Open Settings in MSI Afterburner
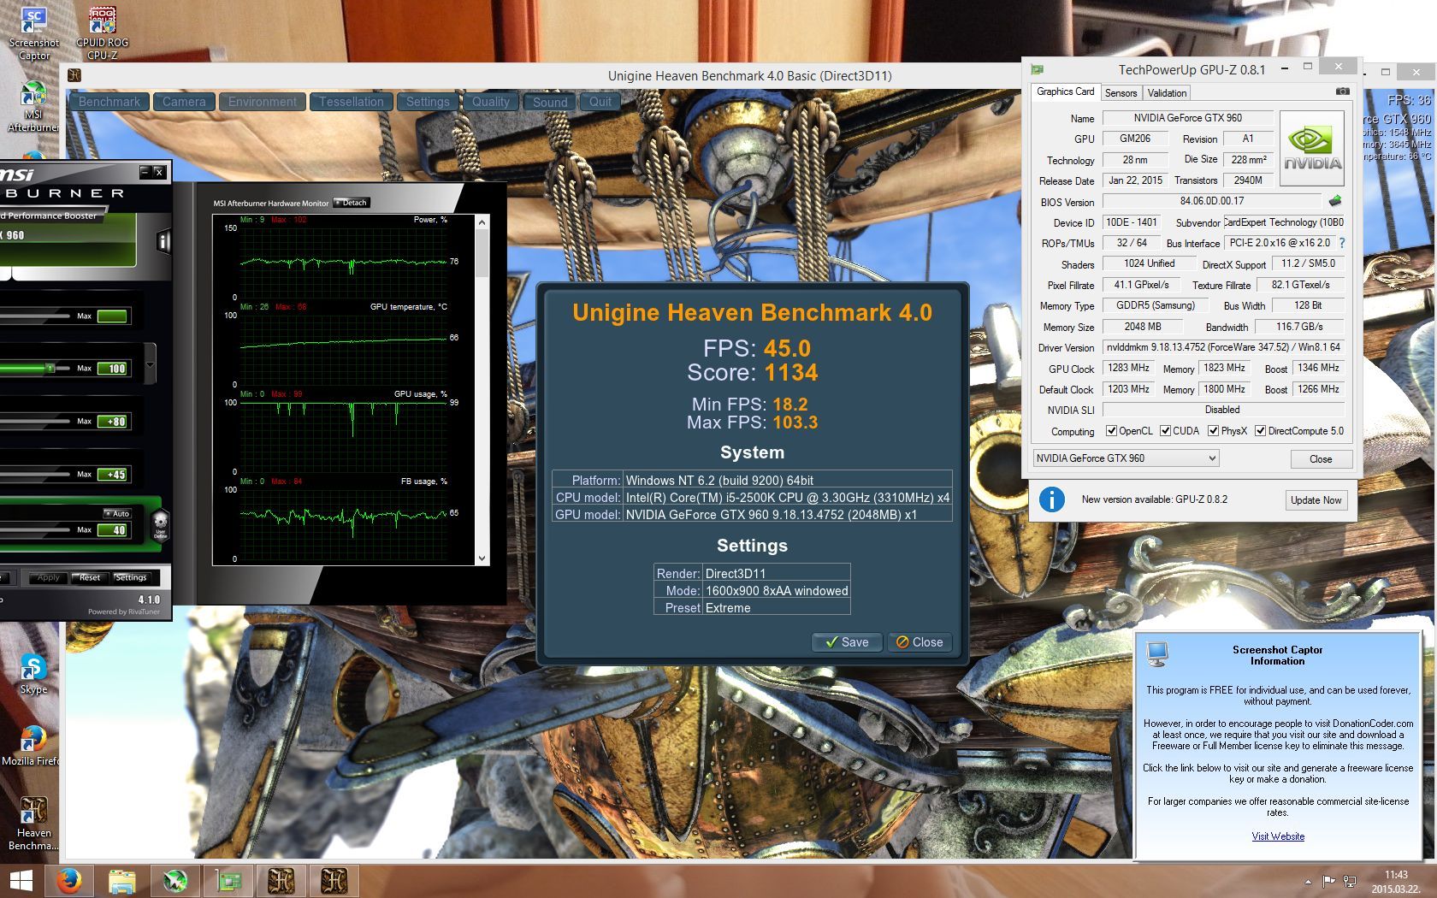The width and height of the screenshot is (1437, 898). 131,577
